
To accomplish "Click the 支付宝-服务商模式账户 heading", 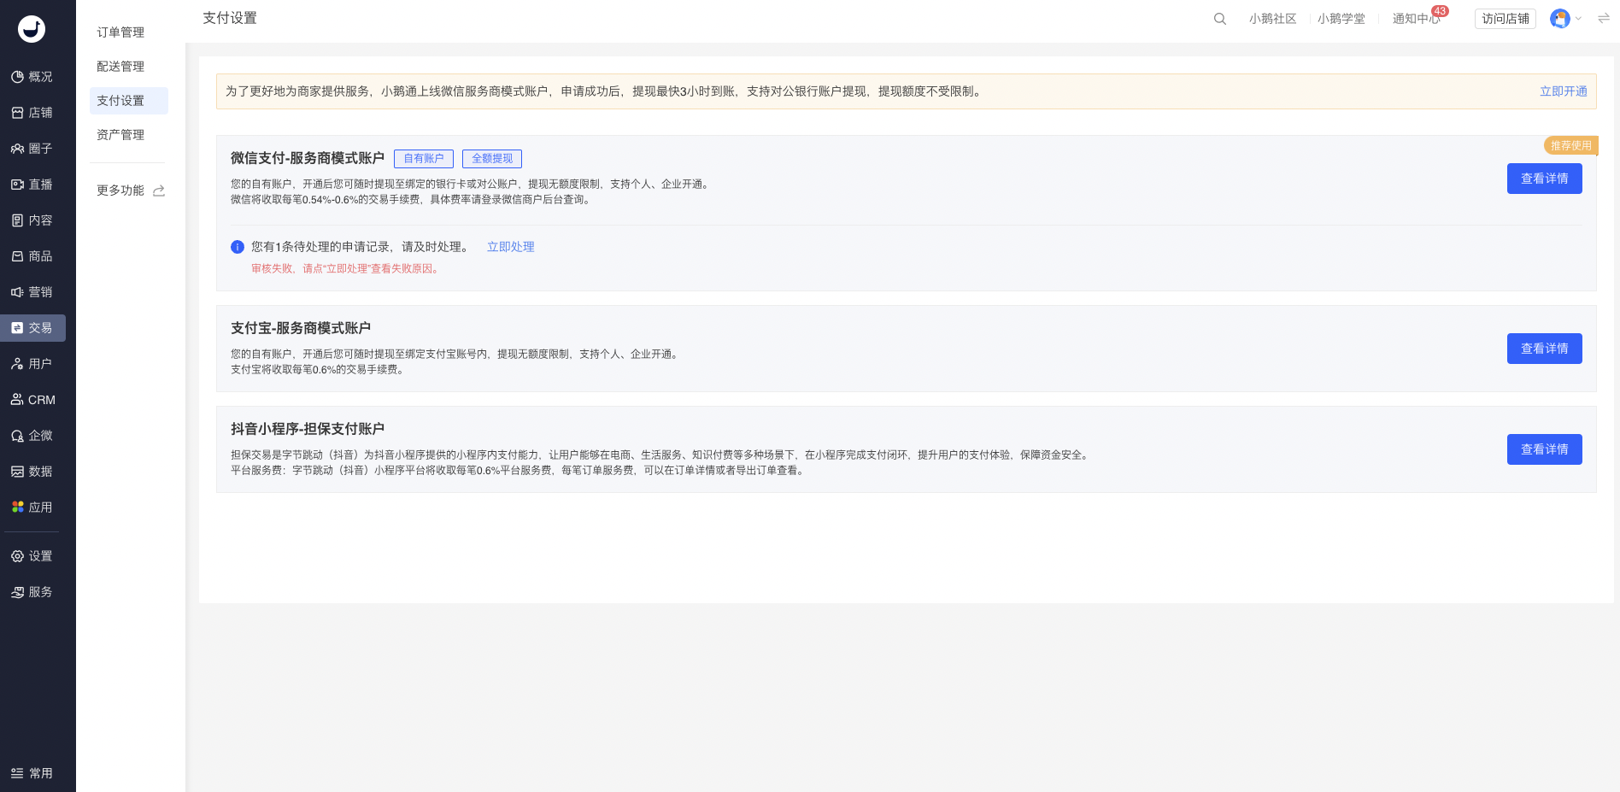I will pos(301,328).
